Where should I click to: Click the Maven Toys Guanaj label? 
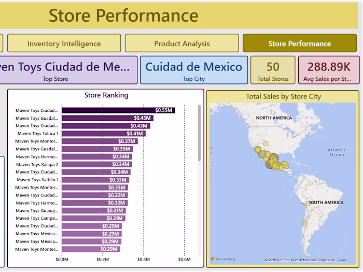37,211
